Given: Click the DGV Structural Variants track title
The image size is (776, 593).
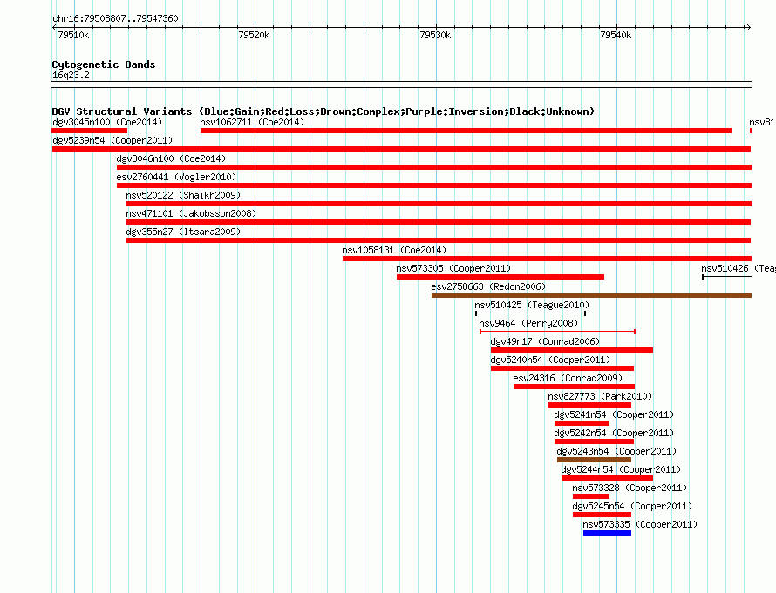Looking at the screenshot, I should point(323,111).
